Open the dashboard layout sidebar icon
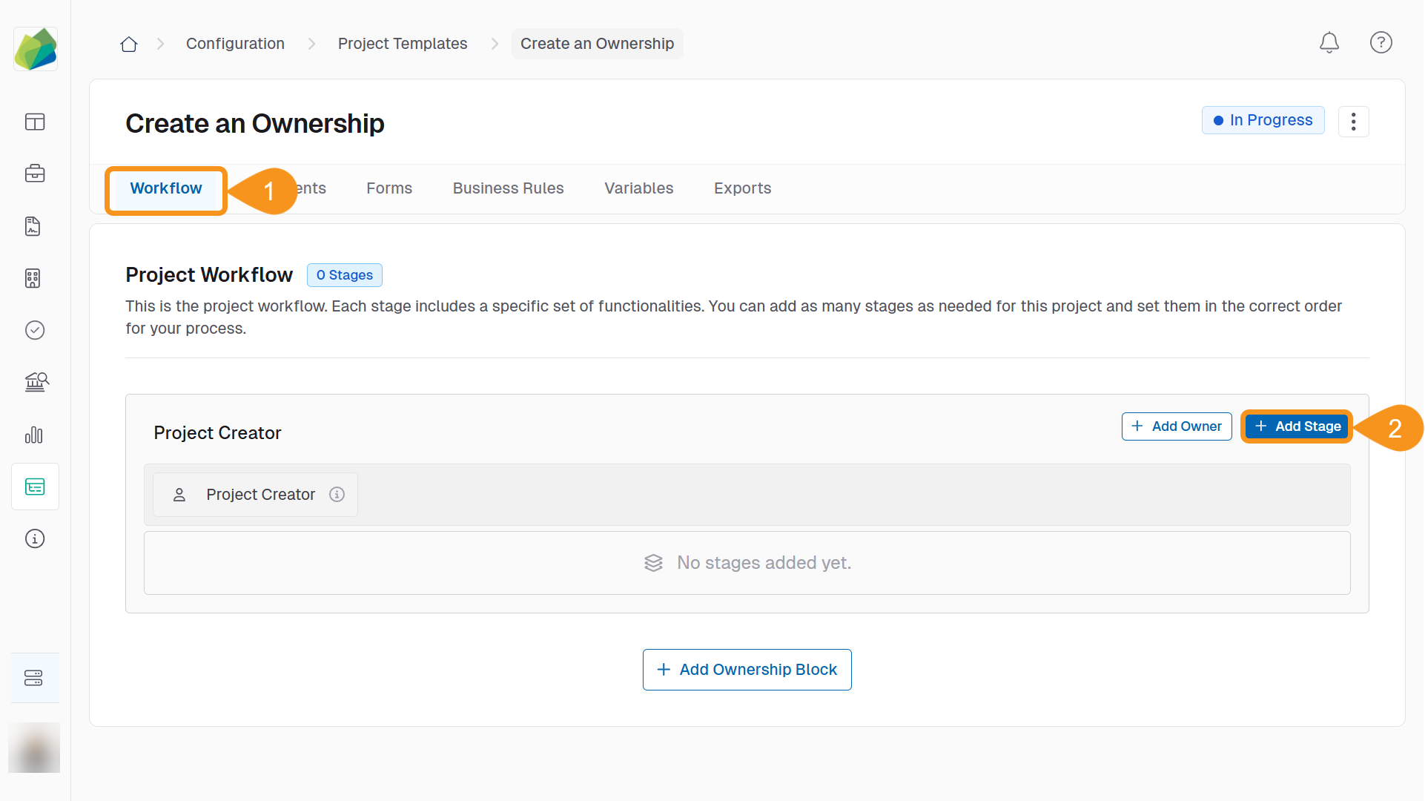Image resolution: width=1425 pixels, height=801 pixels. tap(35, 122)
